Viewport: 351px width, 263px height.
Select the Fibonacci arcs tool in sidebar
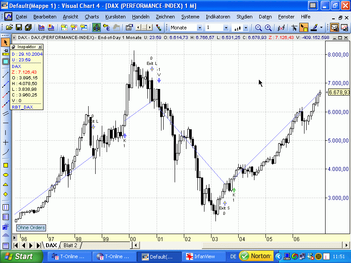(6, 236)
